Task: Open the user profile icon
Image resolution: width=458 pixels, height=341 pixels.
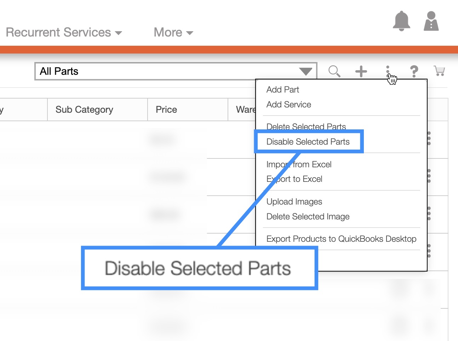Action: 431,21
